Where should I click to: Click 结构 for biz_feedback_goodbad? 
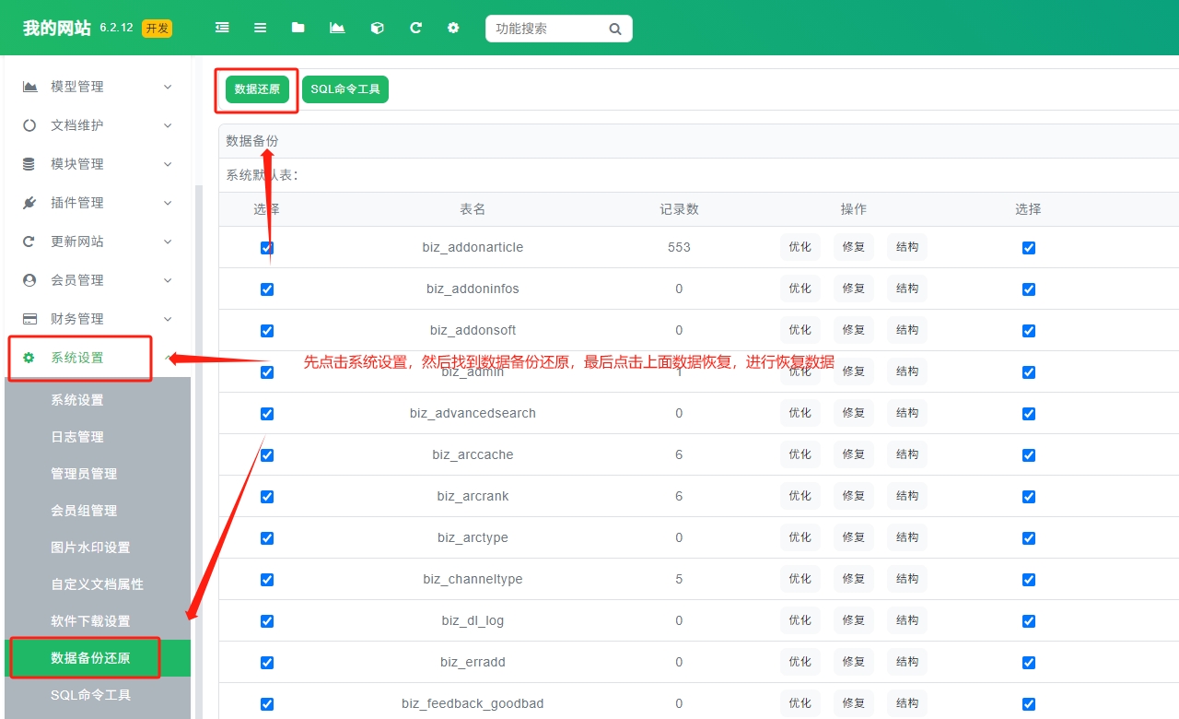907,703
